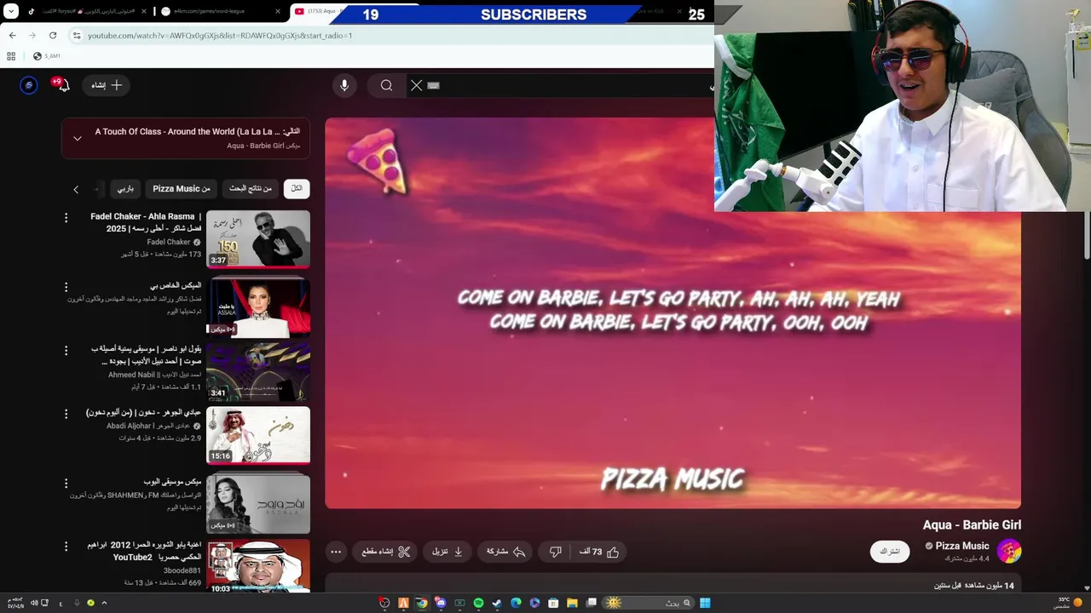Open the Pizza Music channel avatar
Image resolution: width=1091 pixels, height=613 pixels.
click(x=1009, y=551)
